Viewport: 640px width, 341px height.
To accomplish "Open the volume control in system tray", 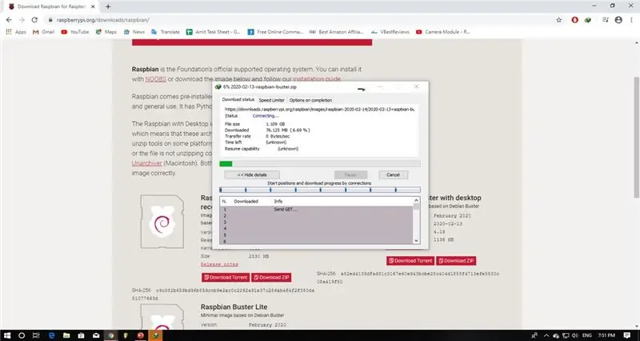I will (x=574, y=335).
